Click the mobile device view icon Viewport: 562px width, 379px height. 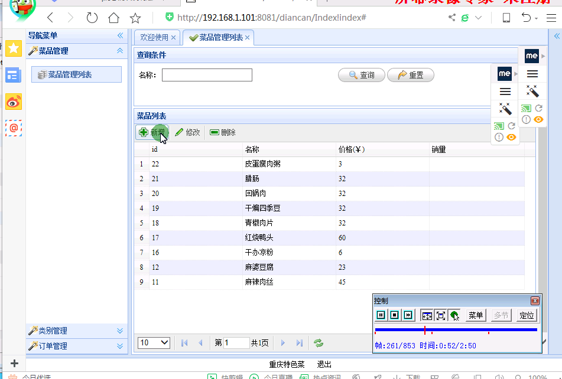click(x=506, y=18)
